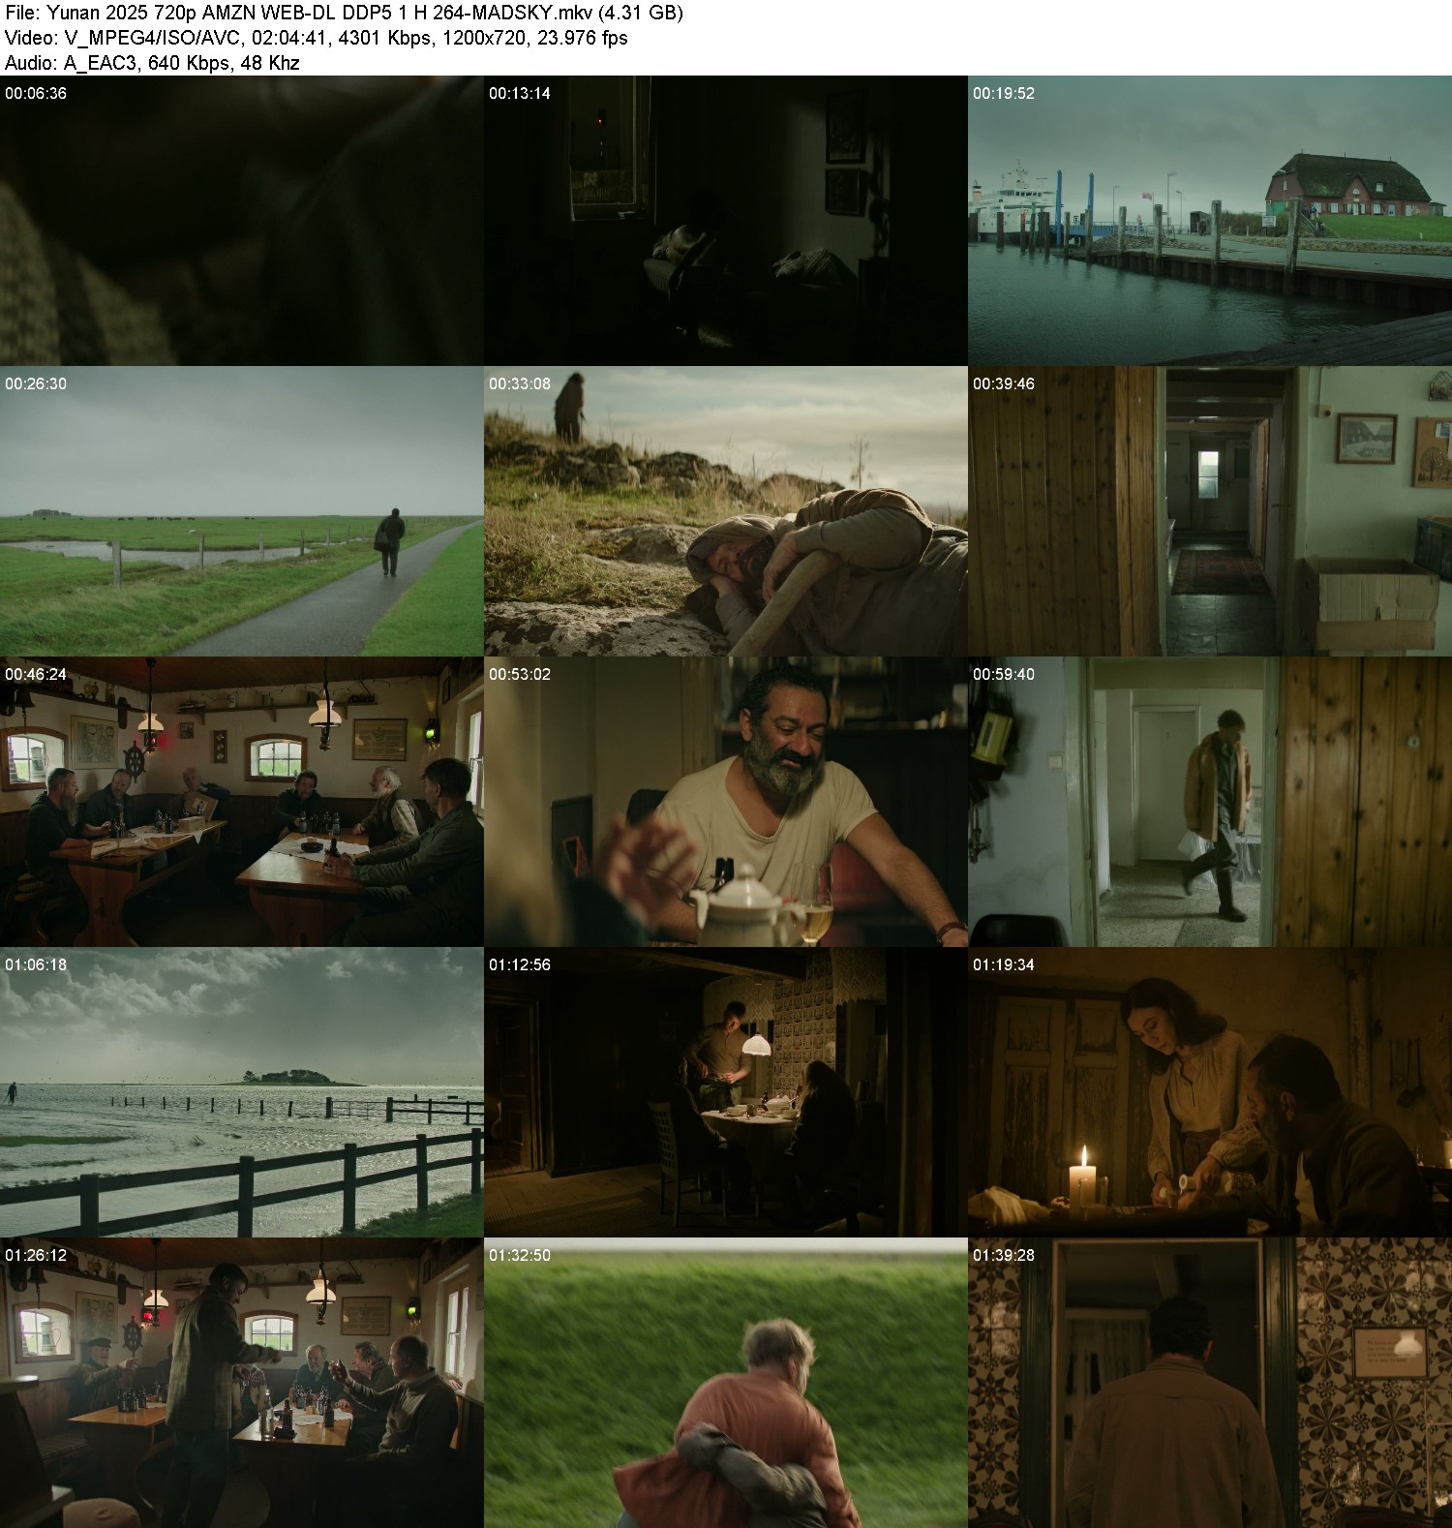Click the '00:39:46' timestamp label

pos(1004,384)
